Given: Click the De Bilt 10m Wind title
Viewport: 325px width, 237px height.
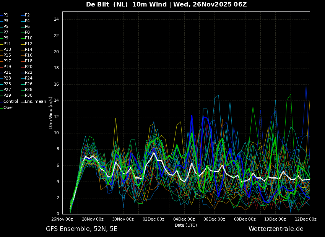Looking at the screenshot, I should [166, 4].
